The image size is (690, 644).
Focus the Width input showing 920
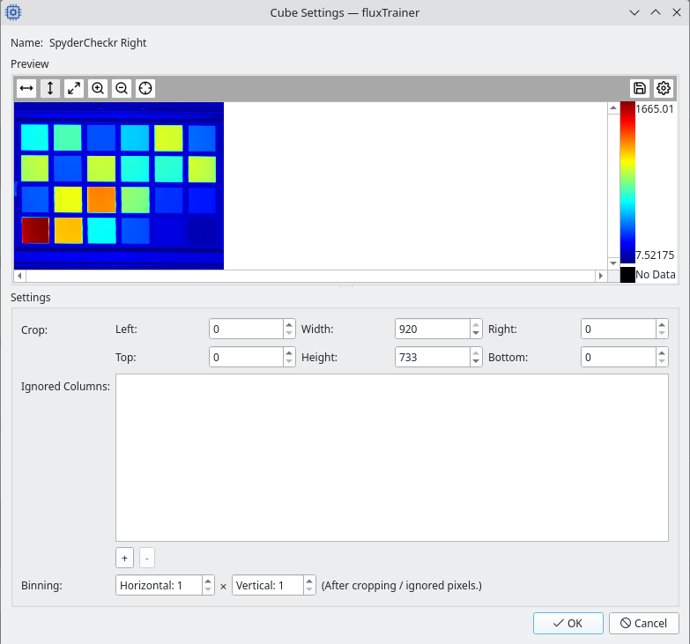433,329
